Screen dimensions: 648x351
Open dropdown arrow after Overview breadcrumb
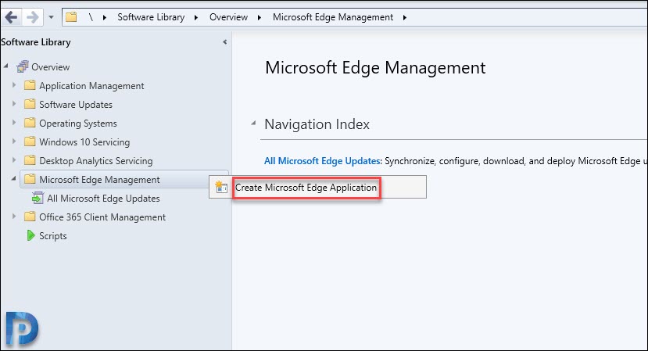pyautogui.click(x=259, y=17)
